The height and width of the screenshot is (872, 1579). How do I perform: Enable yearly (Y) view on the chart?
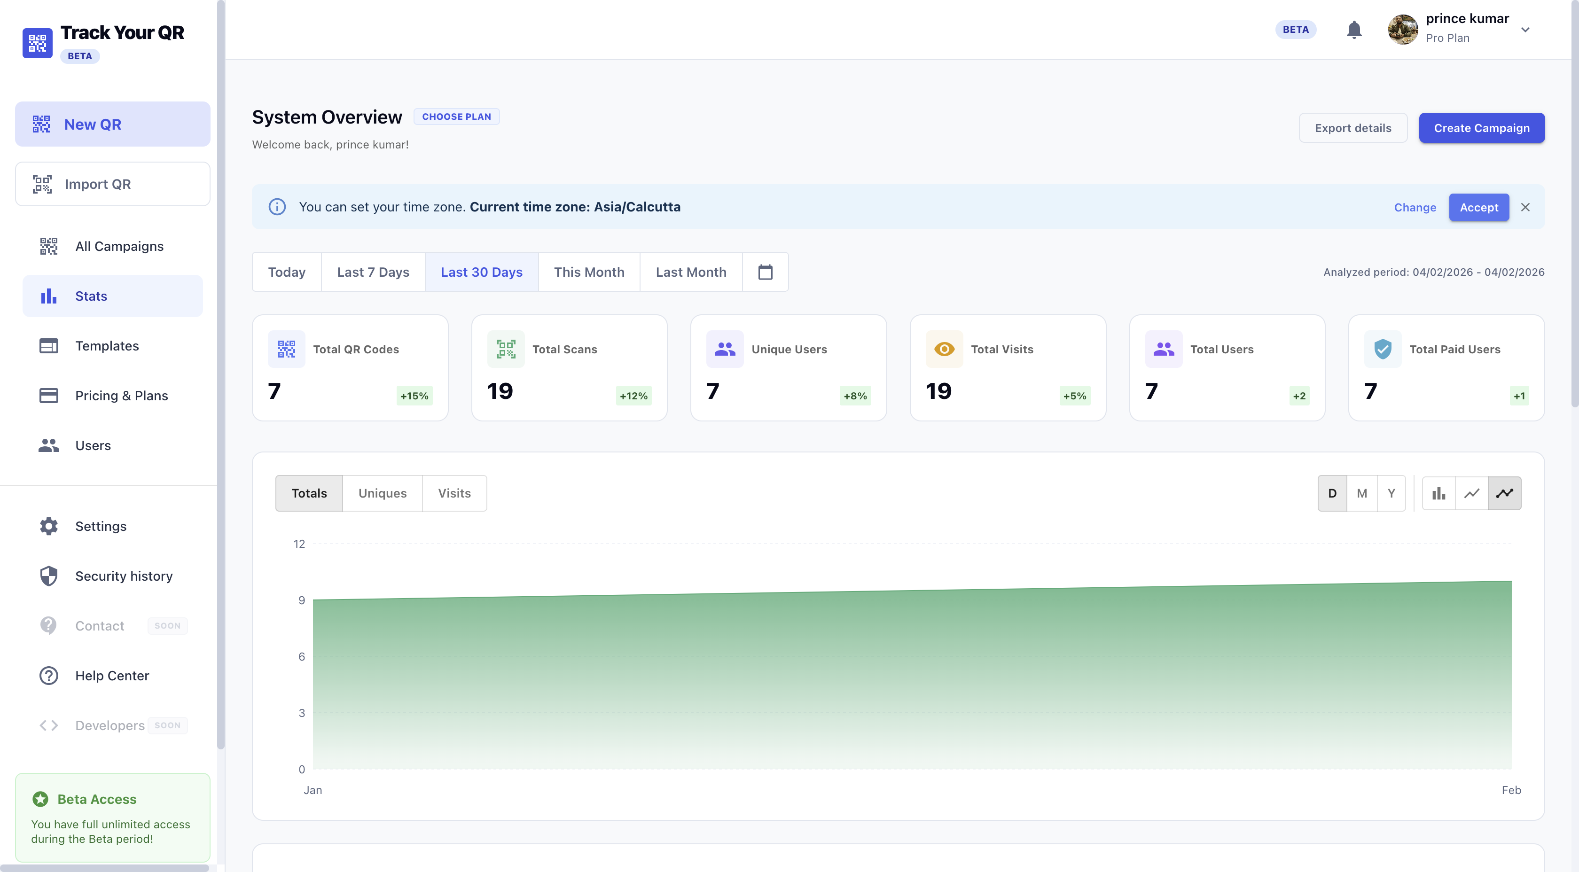pyautogui.click(x=1391, y=493)
